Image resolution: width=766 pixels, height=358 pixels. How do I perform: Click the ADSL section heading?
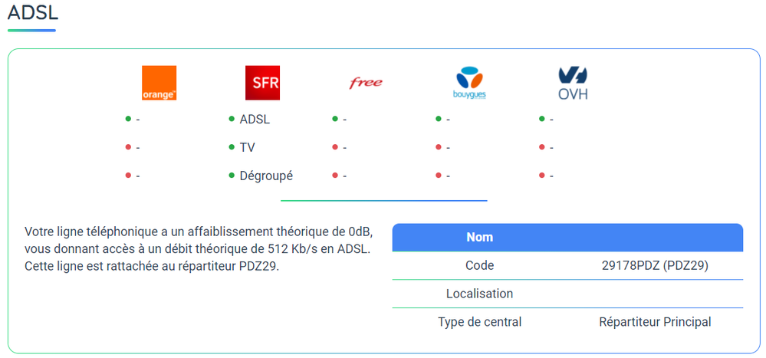(33, 13)
